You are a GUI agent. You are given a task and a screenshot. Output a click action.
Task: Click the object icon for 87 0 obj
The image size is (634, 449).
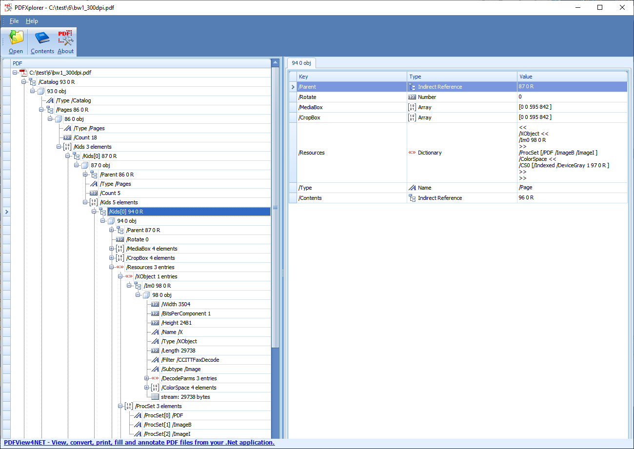pos(85,165)
